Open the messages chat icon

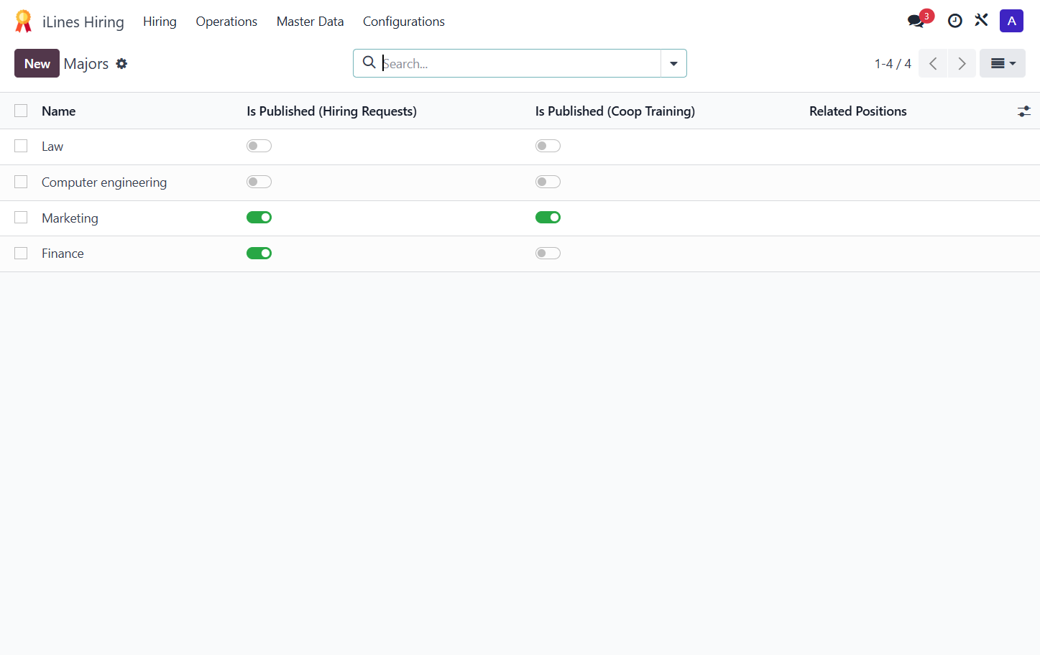click(x=916, y=21)
